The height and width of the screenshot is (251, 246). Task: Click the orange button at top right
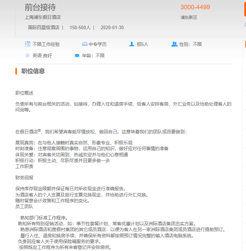click(x=245, y=8)
